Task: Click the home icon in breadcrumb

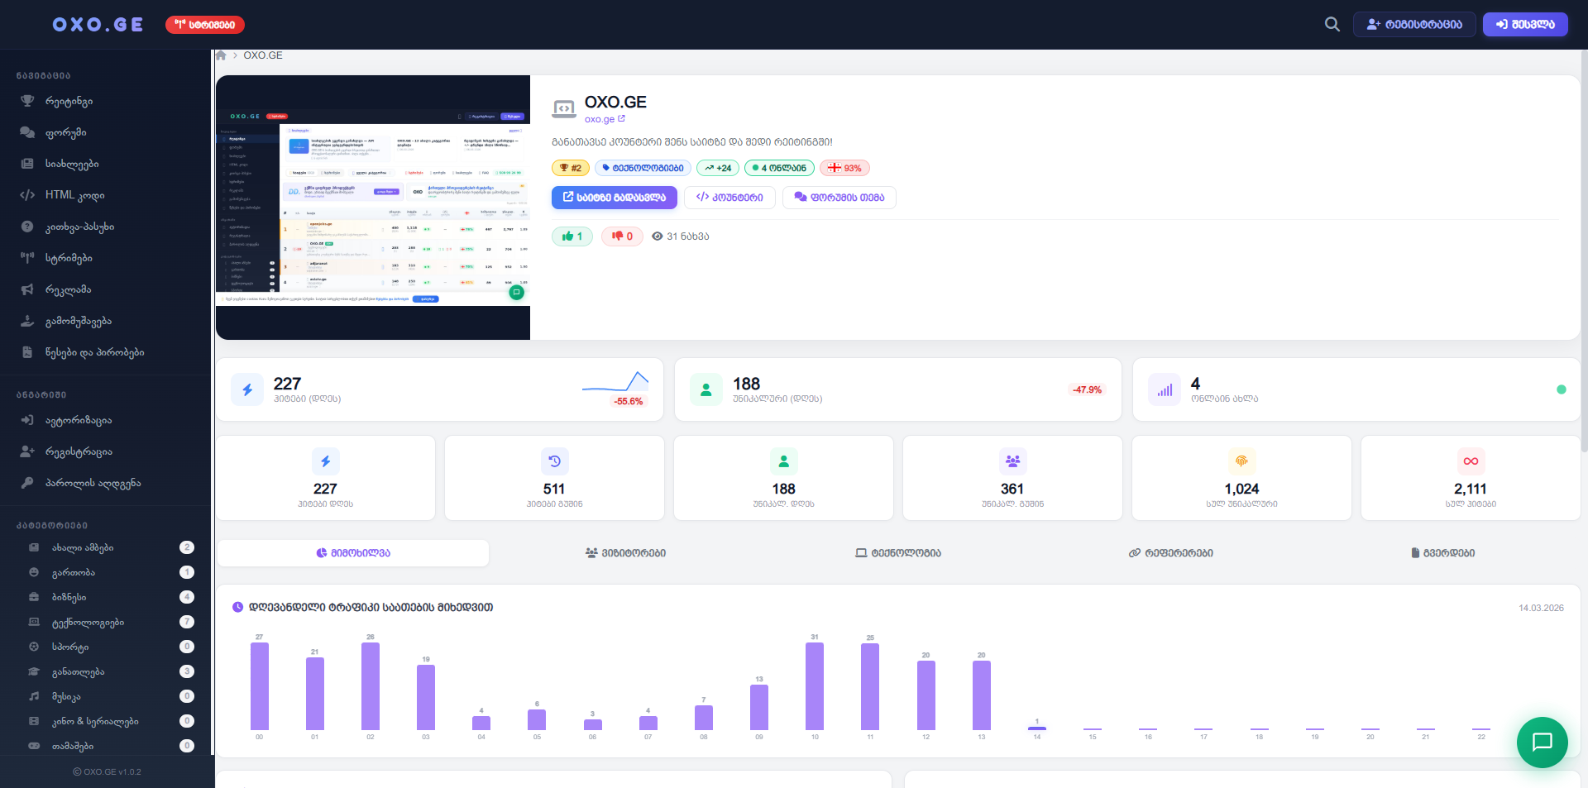Action: pyautogui.click(x=221, y=55)
